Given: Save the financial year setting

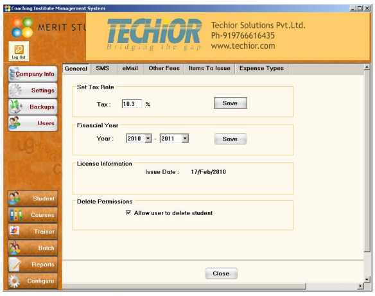Looking at the screenshot, I should [231, 139].
